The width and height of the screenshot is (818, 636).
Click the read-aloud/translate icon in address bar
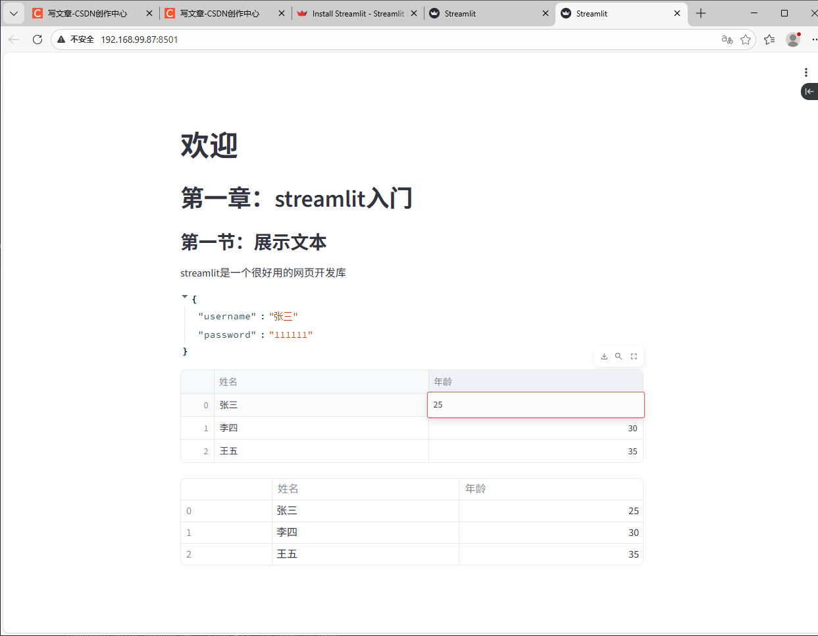(x=727, y=40)
